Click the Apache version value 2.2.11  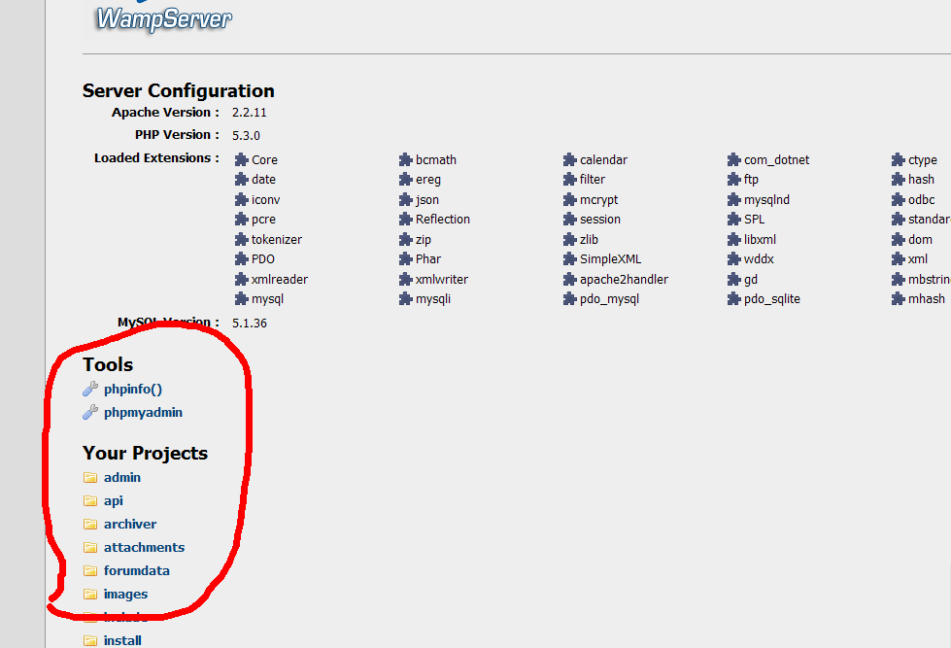pos(250,113)
